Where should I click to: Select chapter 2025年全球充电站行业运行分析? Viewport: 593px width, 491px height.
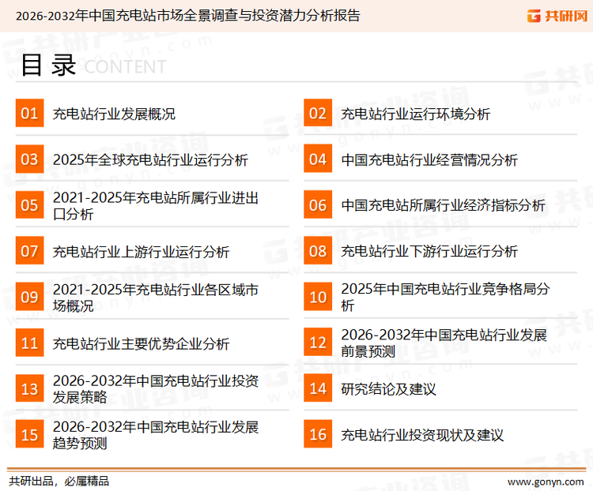150,159
